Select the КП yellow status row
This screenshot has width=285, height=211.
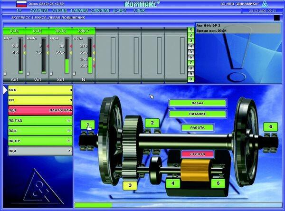[x=40, y=100]
